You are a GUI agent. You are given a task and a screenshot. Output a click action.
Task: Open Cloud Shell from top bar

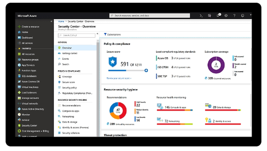(x=201, y=16)
